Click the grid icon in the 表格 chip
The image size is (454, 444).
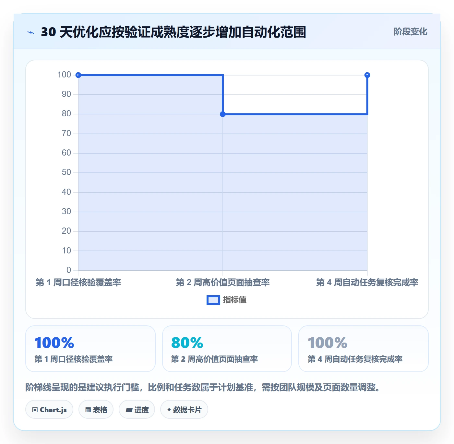pyautogui.click(x=88, y=410)
